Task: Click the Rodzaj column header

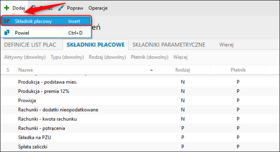Action: [x=183, y=70]
